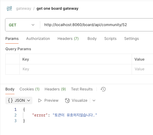The height and width of the screenshot is (135, 153).
Task: Click the Preview button
Action: pyautogui.click(x=48, y=100)
